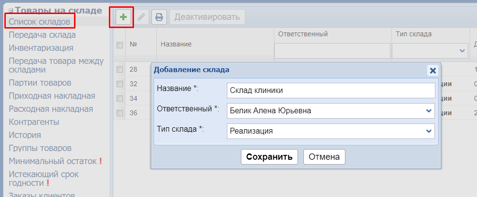
Task: Toggle the select-all checkbox in table header
Action: coord(120,45)
